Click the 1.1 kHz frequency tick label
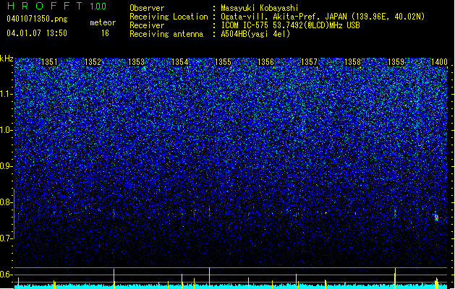Screen dimensions: 455x289 click(x=7, y=94)
